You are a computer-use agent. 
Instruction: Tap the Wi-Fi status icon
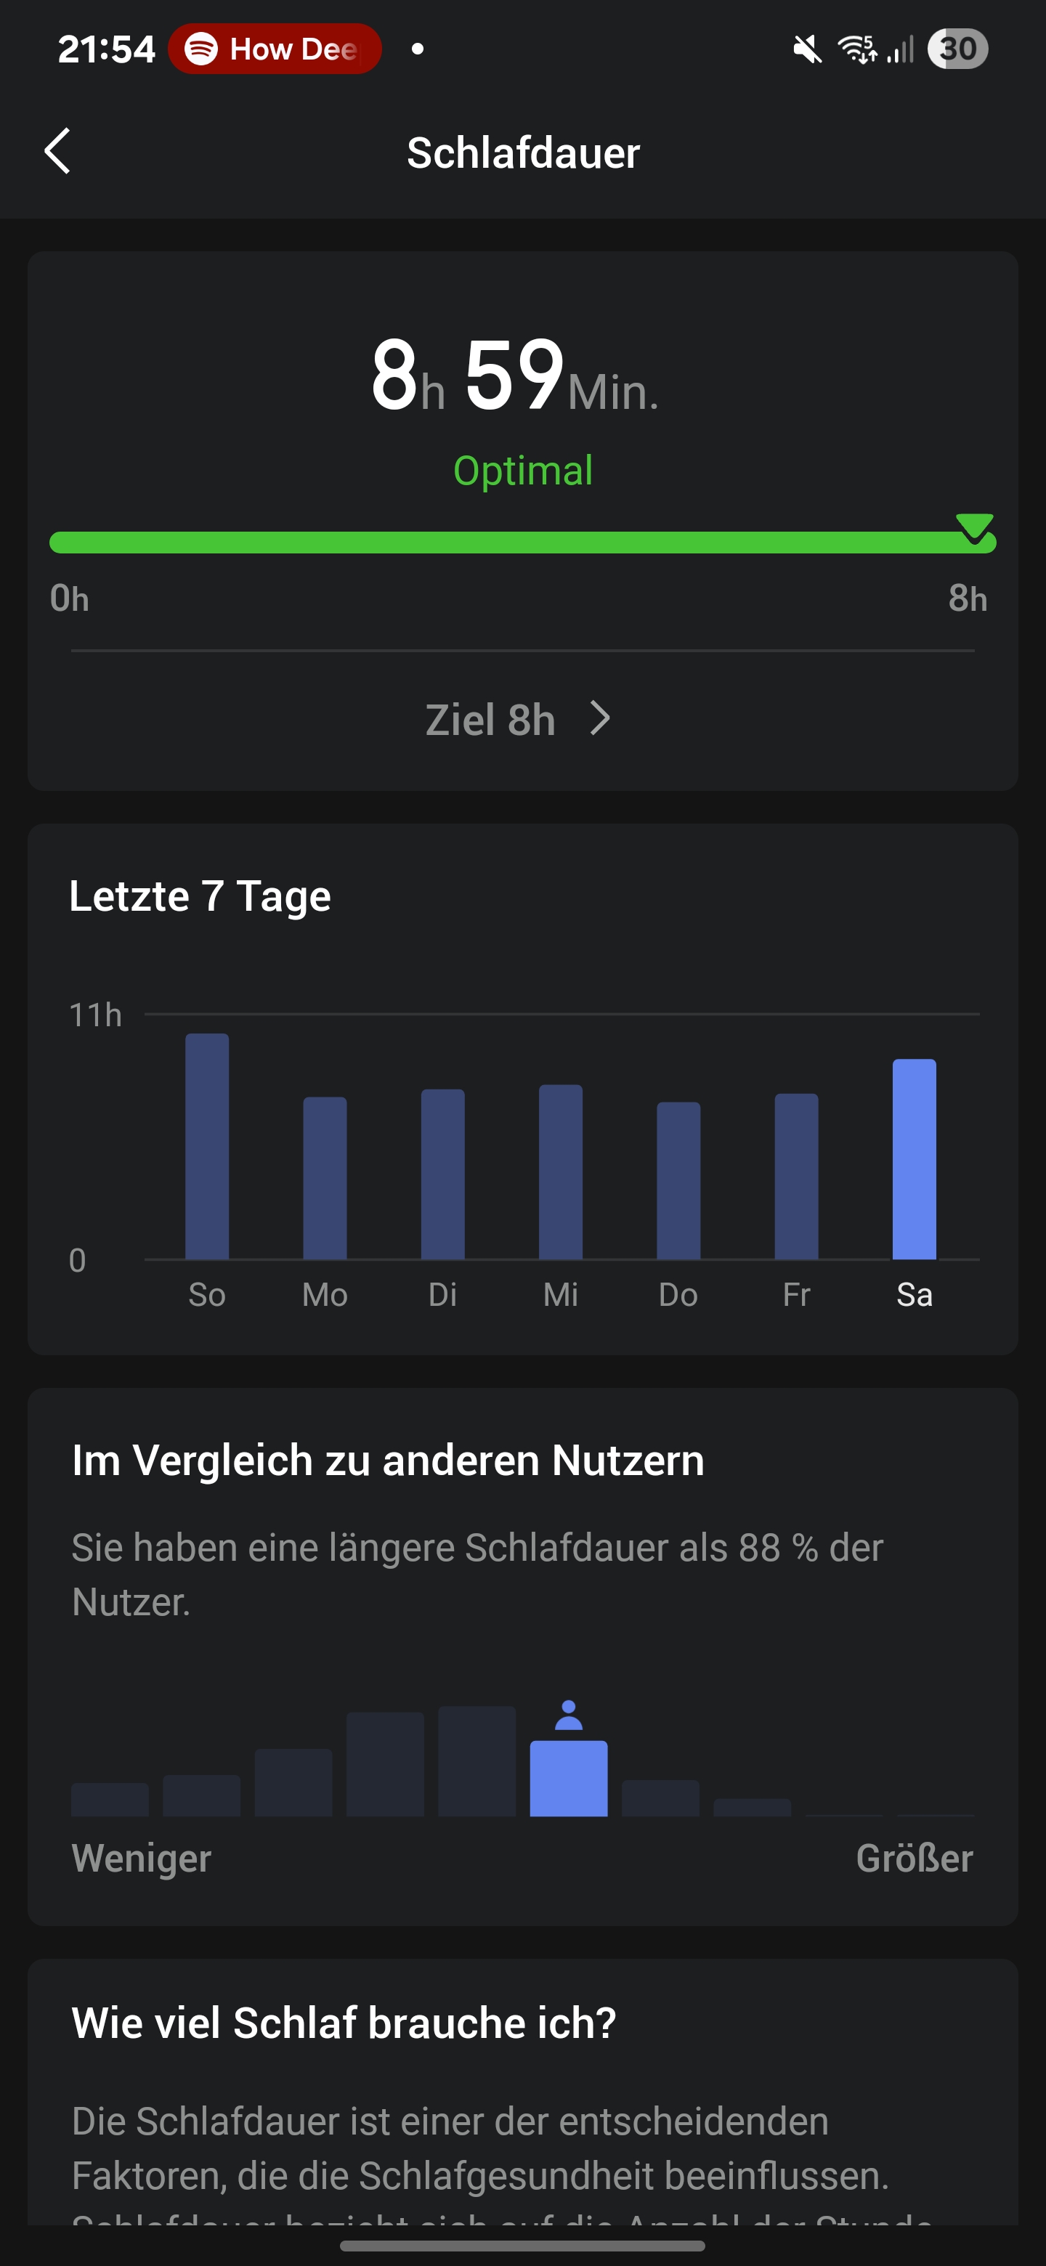857,49
